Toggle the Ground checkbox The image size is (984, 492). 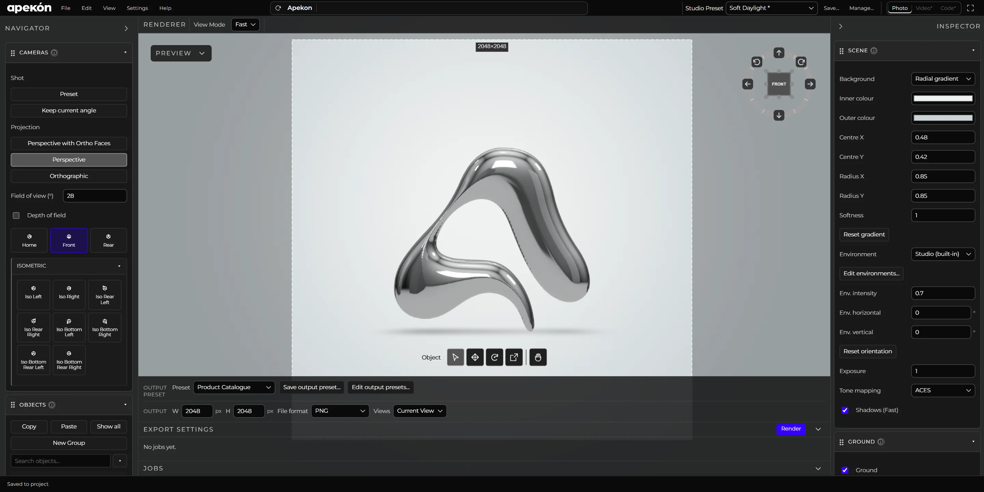845,470
